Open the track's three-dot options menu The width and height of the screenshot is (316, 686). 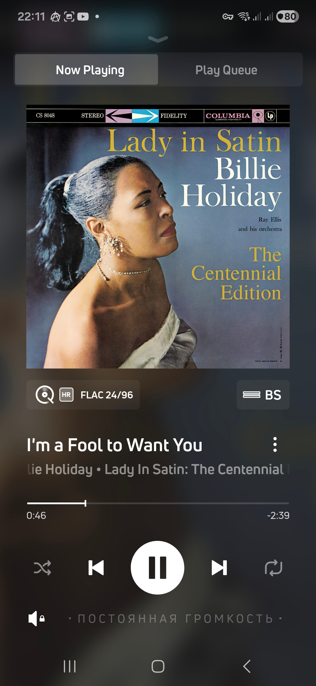point(275,444)
